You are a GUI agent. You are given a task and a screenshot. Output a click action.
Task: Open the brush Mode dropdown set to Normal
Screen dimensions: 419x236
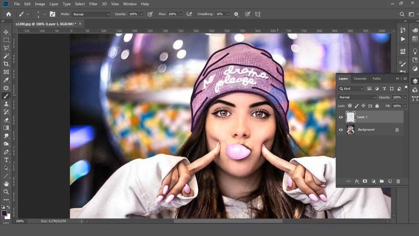[x=91, y=14]
